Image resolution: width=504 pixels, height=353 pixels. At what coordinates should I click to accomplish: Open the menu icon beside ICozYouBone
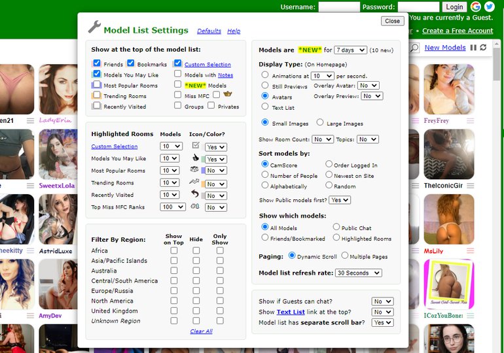point(470,316)
